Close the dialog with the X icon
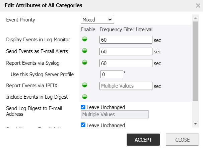Screen dimensions: 203x150 [x=198, y=6]
